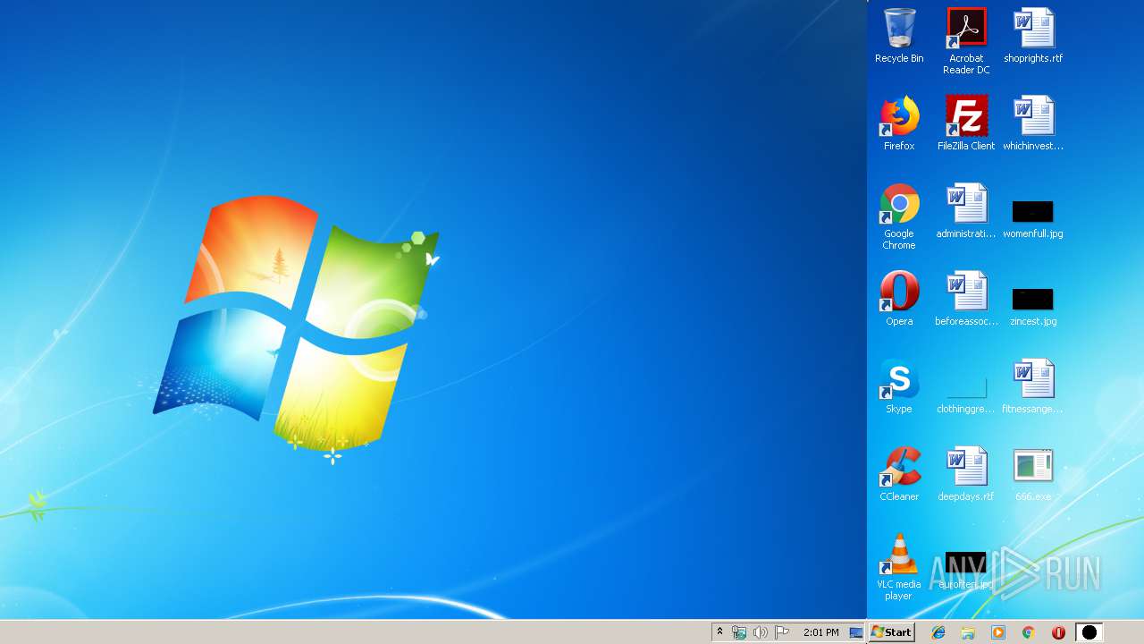Open the Start menu
This screenshot has width=1144, height=644.
pyautogui.click(x=892, y=632)
